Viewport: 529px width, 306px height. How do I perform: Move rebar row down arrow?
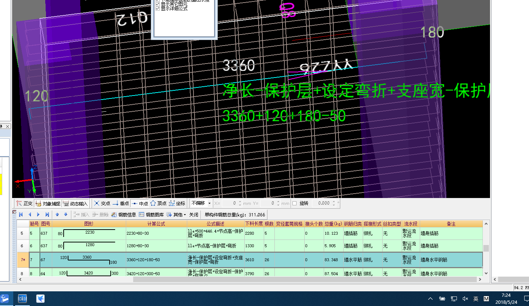point(66,215)
